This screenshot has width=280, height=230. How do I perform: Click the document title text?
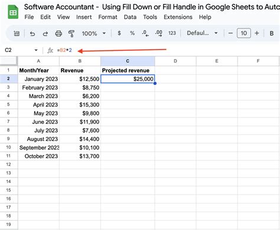152,7
